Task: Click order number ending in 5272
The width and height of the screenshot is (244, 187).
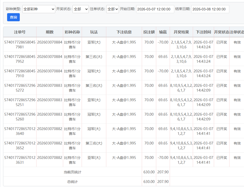Action: point(20,88)
